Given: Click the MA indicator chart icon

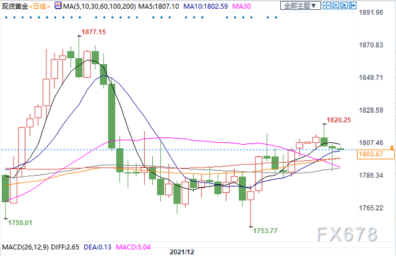Looking at the screenshot, I should click(x=58, y=6).
